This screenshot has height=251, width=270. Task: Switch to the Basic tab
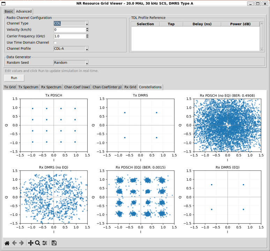click(9, 12)
